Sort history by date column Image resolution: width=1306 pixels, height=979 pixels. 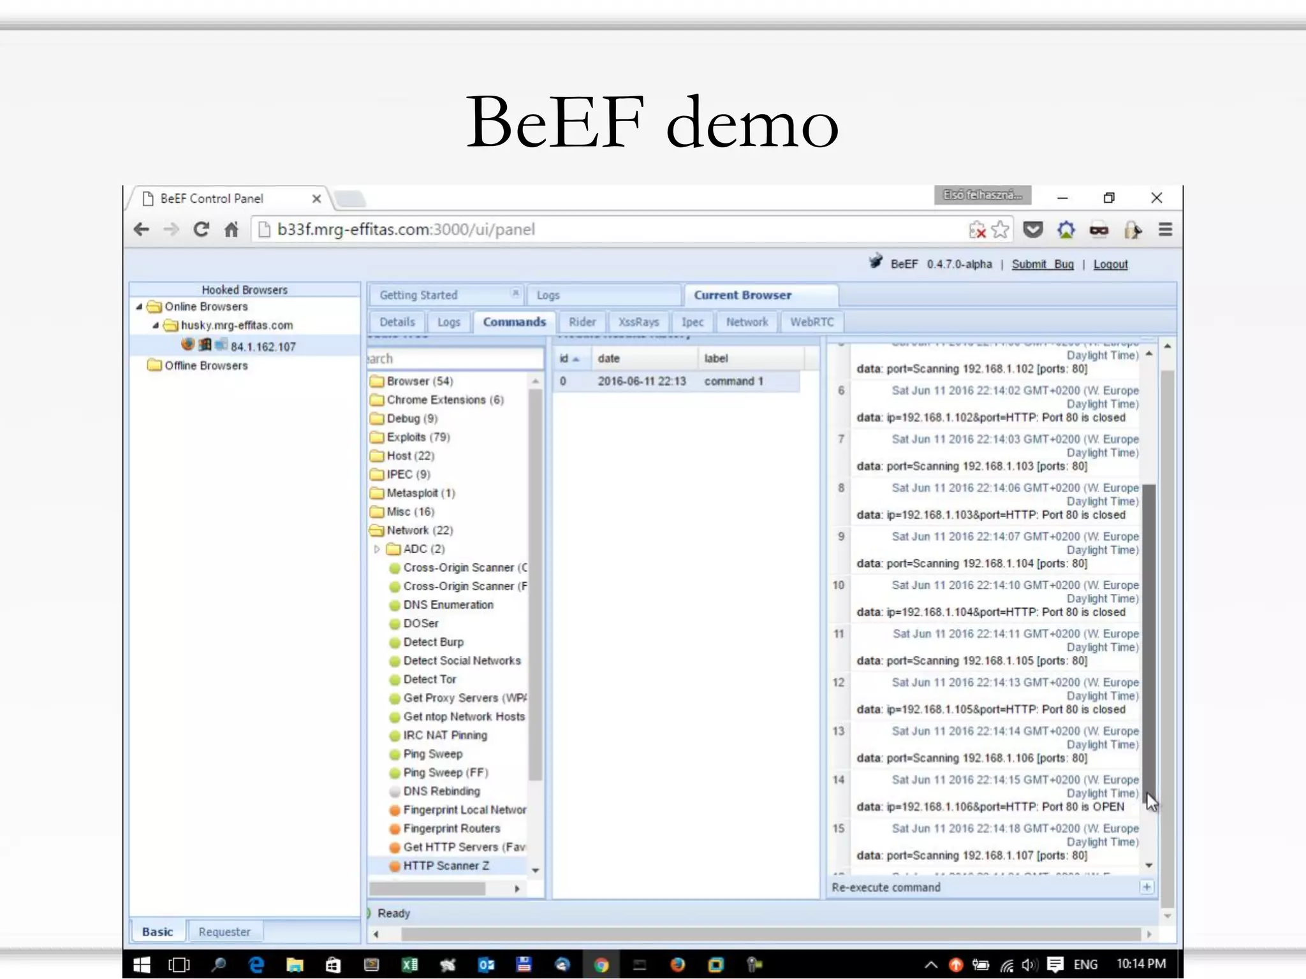tap(644, 359)
